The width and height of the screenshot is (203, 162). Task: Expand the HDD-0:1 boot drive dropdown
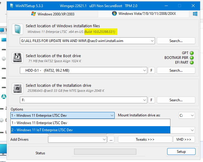[145, 70]
